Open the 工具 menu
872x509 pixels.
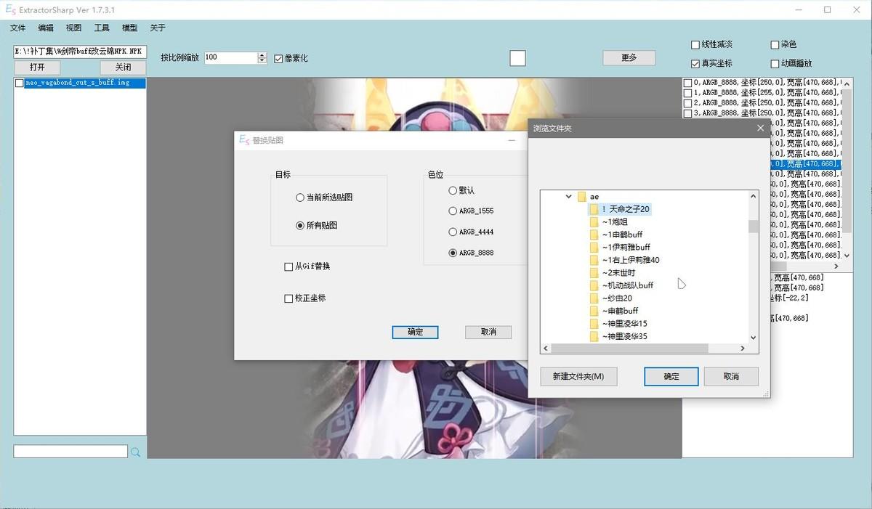coord(101,28)
